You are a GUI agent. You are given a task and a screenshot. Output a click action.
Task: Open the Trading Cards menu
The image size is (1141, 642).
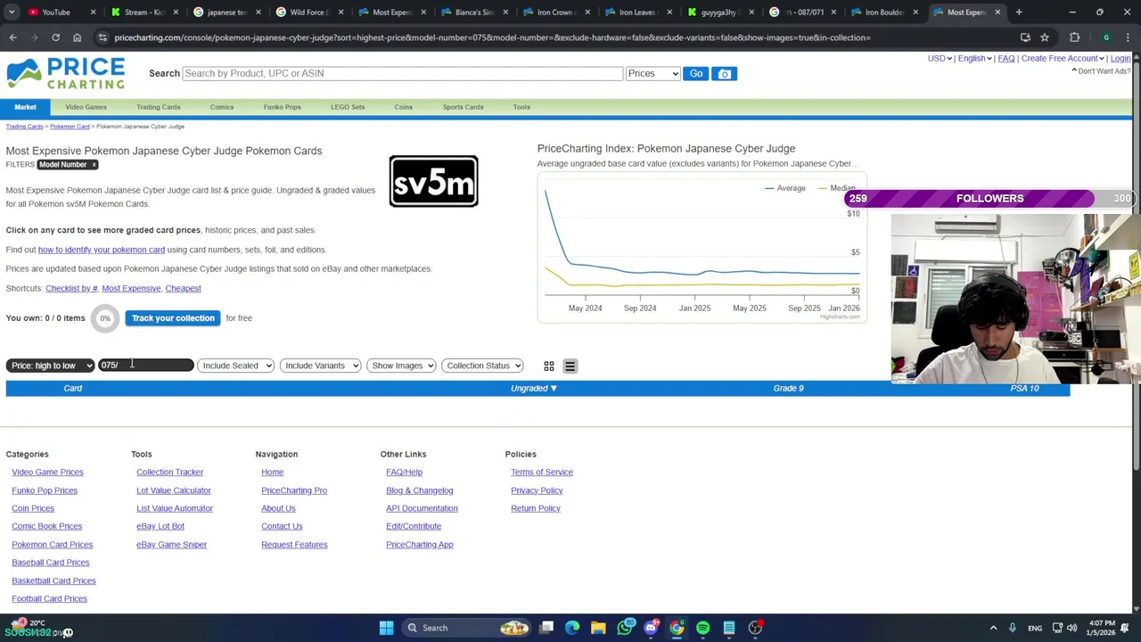click(x=158, y=107)
